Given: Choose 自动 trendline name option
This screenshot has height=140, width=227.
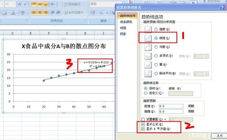Looking at the screenshot, I should 146,88.
